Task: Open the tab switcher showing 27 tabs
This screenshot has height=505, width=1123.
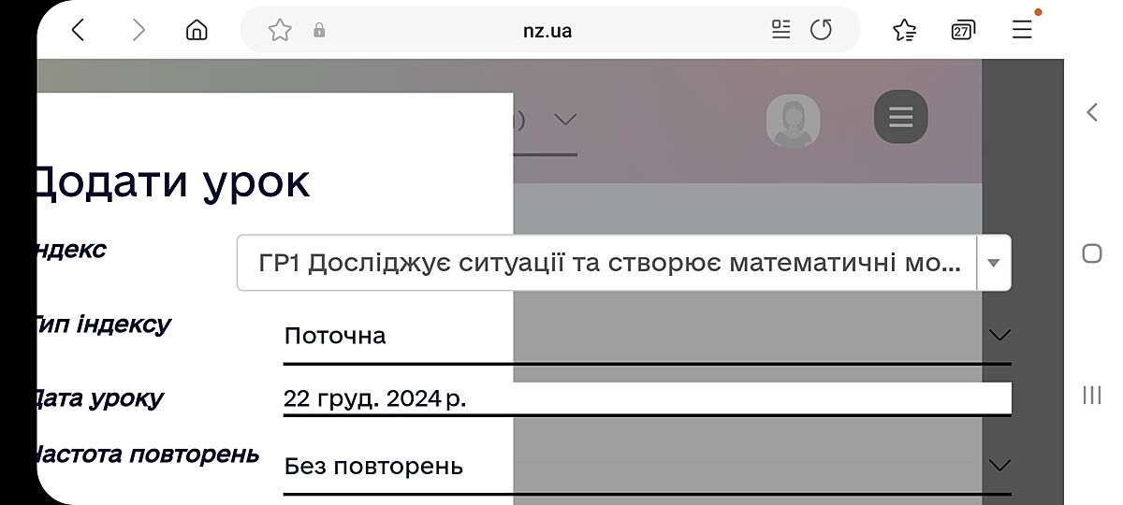Action: (962, 31)
